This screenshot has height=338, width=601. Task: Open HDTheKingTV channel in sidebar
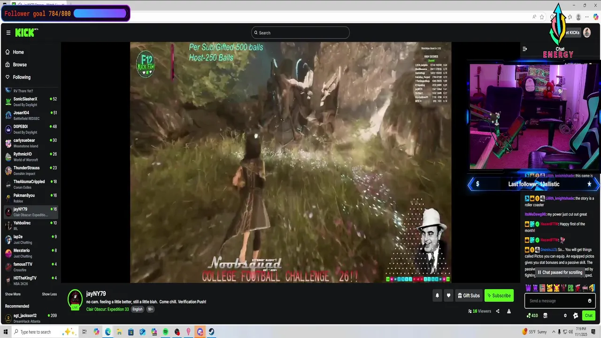31,281
